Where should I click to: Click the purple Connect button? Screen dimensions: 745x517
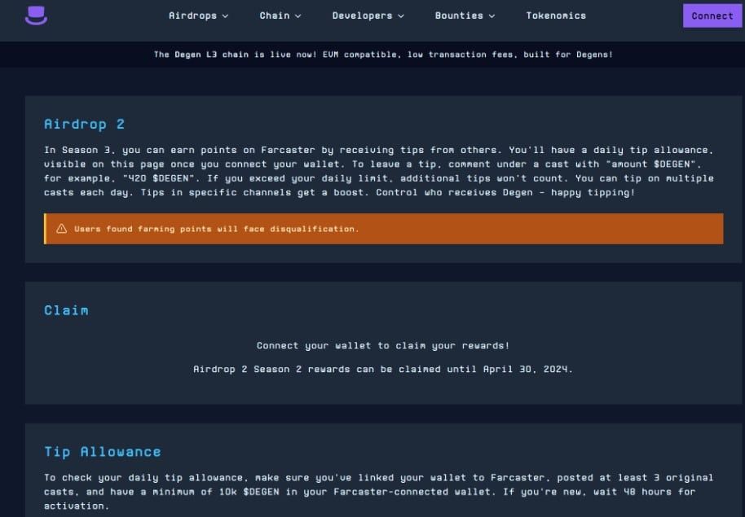[x=712, y=15]
